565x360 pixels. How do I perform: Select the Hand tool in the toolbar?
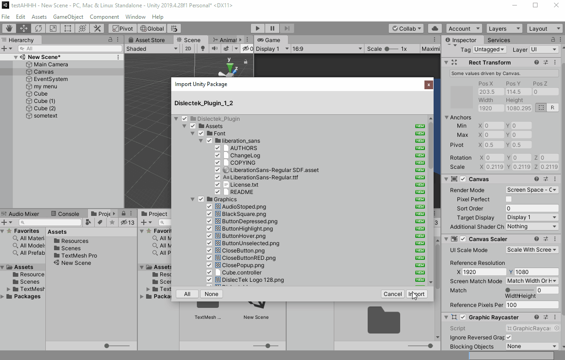9,28
